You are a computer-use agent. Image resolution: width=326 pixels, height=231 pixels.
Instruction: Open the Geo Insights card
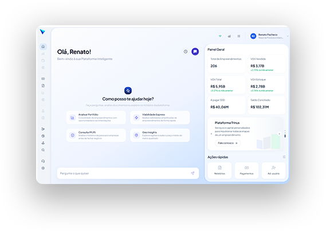[x=160, y=135]
